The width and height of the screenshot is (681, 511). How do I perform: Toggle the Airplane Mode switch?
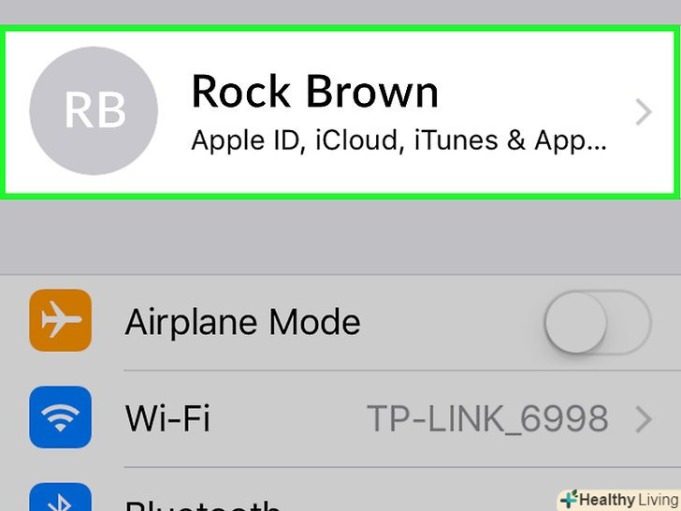pos(598,322)
